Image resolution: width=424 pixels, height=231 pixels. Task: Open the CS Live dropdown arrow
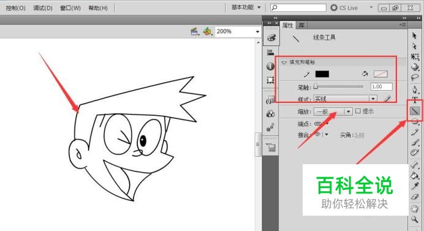click(x=371, y=7)
